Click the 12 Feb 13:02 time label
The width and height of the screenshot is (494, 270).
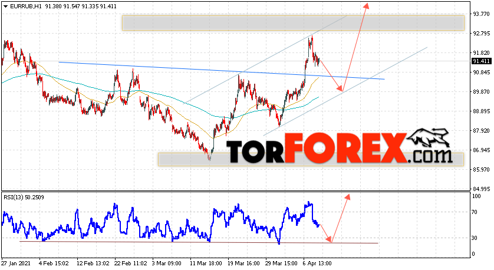tap(93, 264)
